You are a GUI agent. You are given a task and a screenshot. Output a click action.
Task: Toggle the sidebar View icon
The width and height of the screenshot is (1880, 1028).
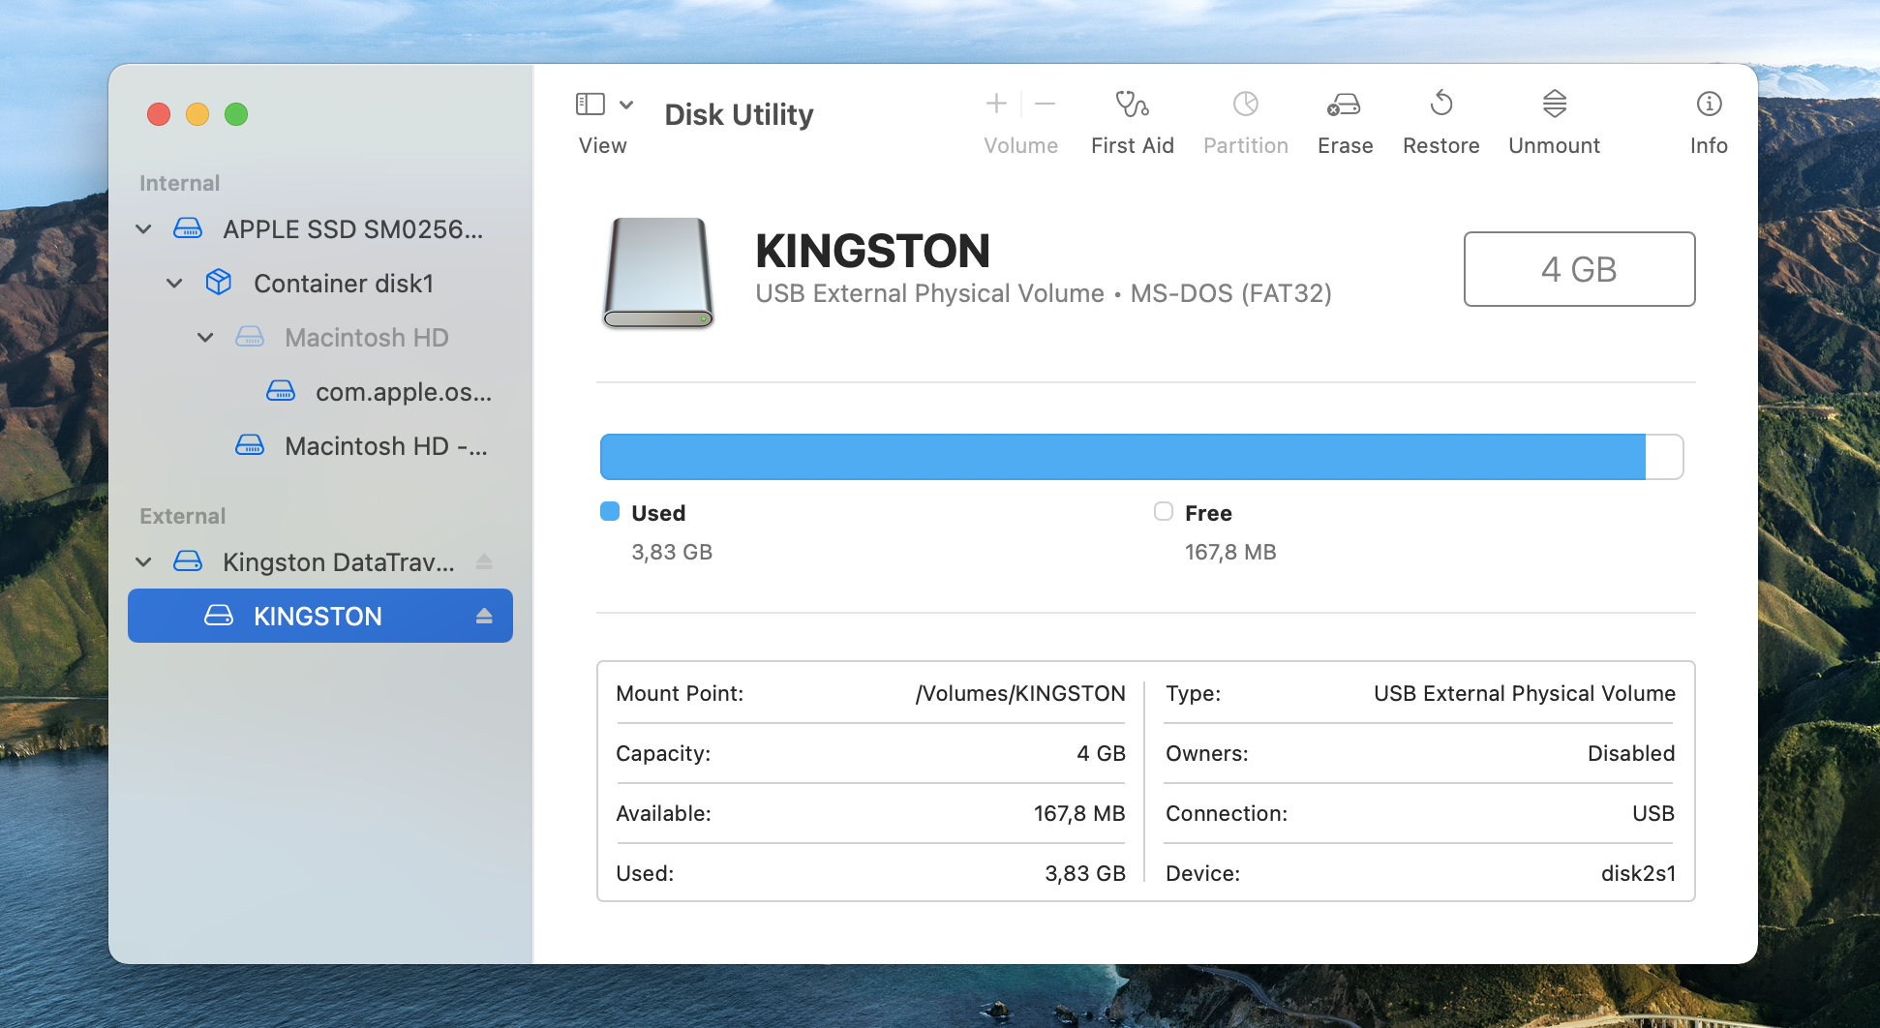[591, 104]
